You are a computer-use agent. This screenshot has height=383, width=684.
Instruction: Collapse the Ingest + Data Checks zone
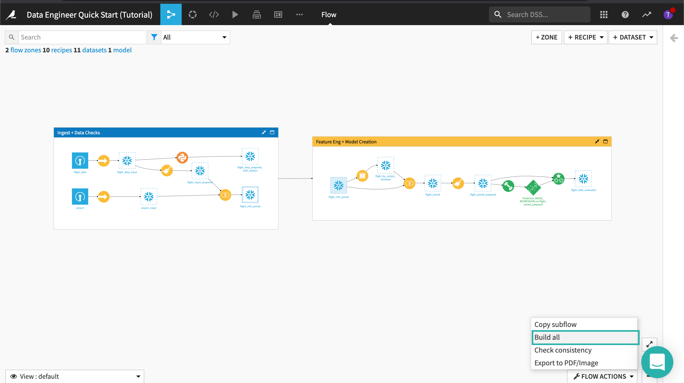pyautogui.click(x=264, y=132)
